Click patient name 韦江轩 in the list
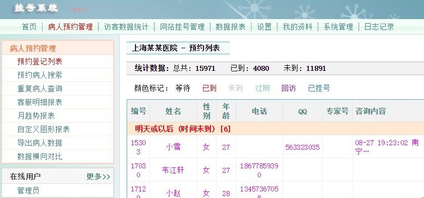 point(173,170)
